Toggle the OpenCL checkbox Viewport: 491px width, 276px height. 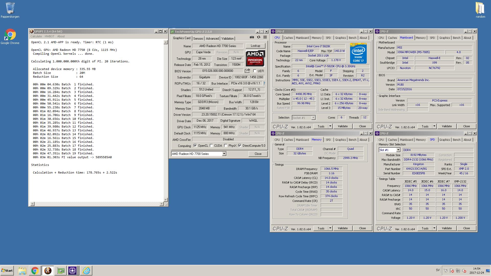click(x=195, y=146)
